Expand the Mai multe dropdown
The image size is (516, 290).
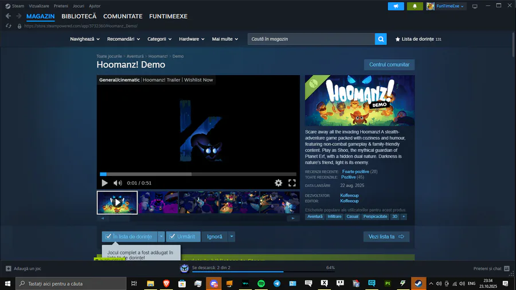[225, 39]
